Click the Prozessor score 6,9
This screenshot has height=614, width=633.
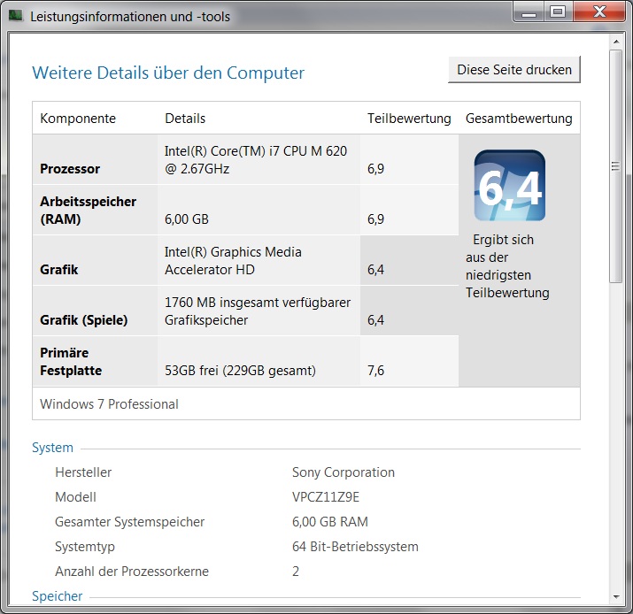pyautogui.click(x=375, y=169)
